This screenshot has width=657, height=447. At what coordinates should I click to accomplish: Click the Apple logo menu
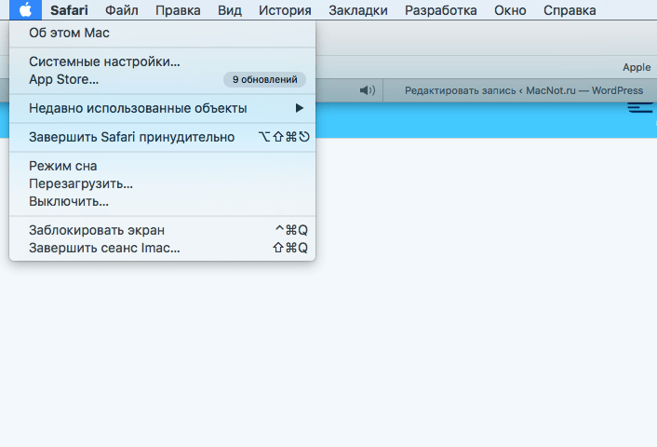tap(25, 9)
